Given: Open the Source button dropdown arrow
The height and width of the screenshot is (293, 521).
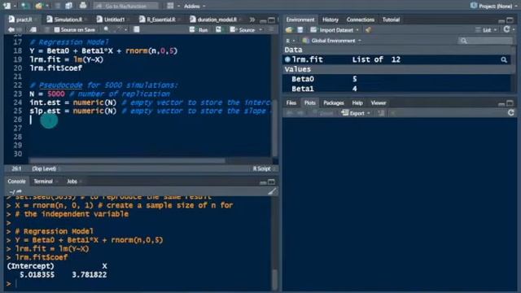Looking at the screenshot, I should (260, 30).
